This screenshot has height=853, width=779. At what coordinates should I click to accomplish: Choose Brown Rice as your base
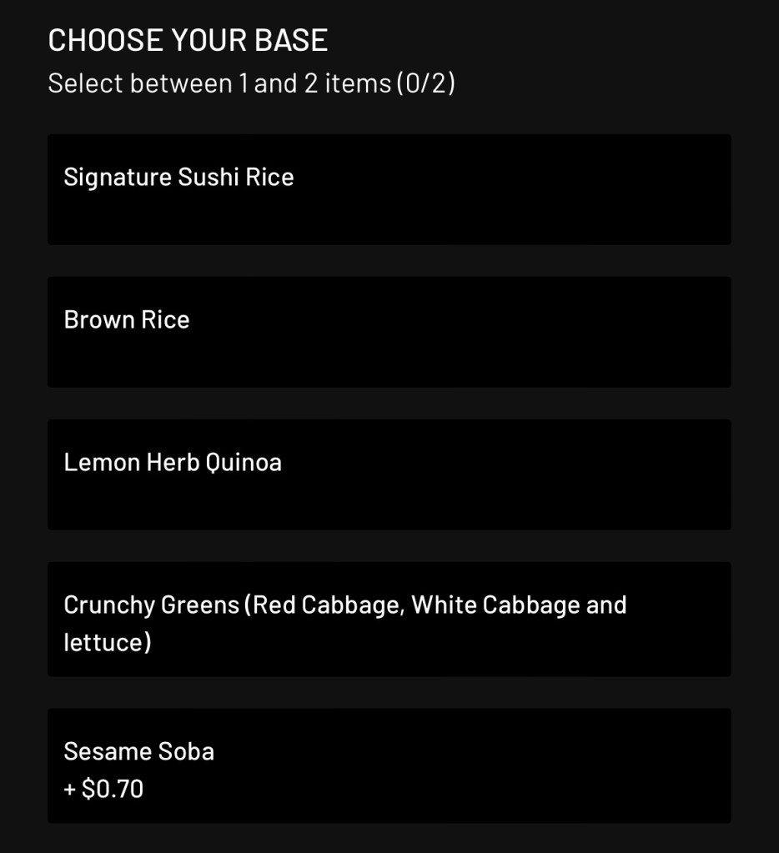click(389, 332)
